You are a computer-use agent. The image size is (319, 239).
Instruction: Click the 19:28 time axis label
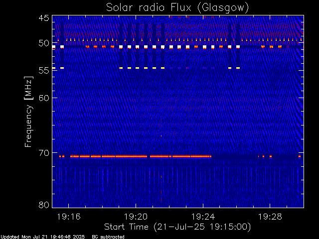270,217
